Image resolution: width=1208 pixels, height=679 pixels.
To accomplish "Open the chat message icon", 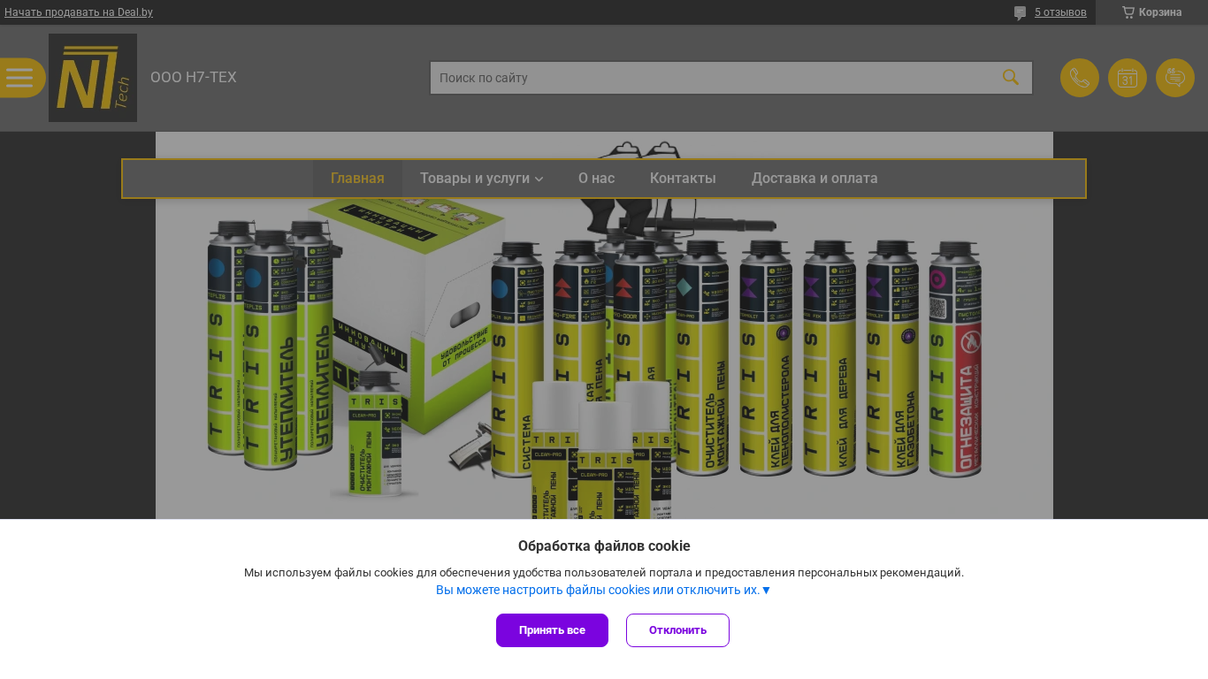I will 1175,78.
